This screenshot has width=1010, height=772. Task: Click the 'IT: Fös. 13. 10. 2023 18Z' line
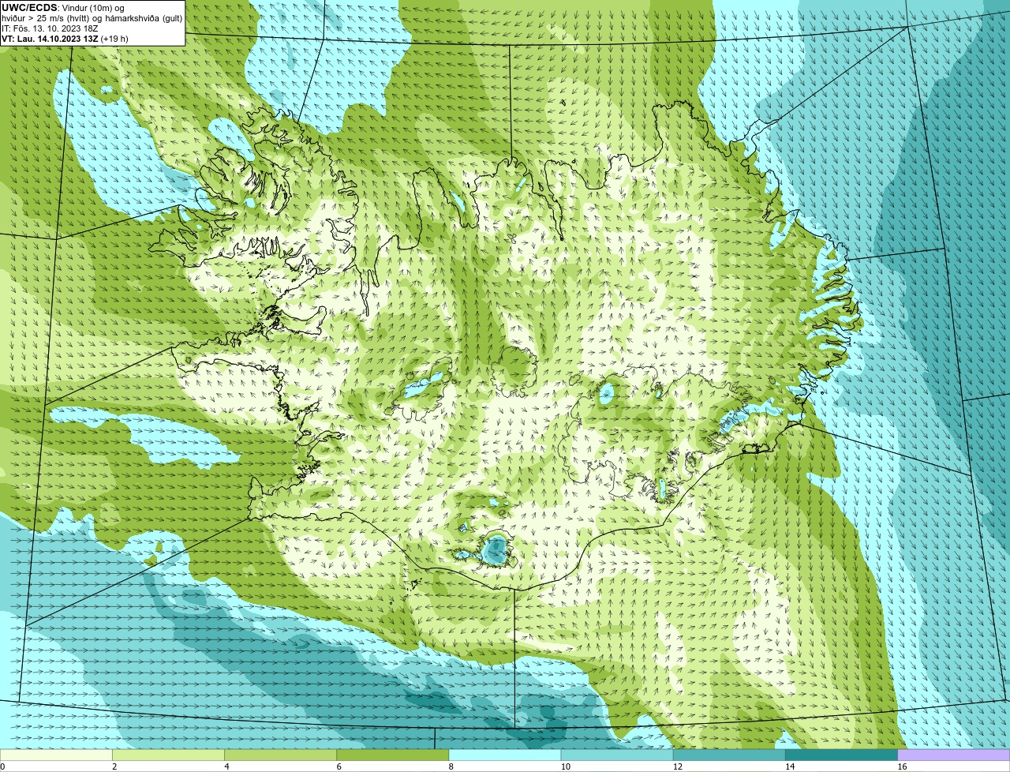coord(50,28)
